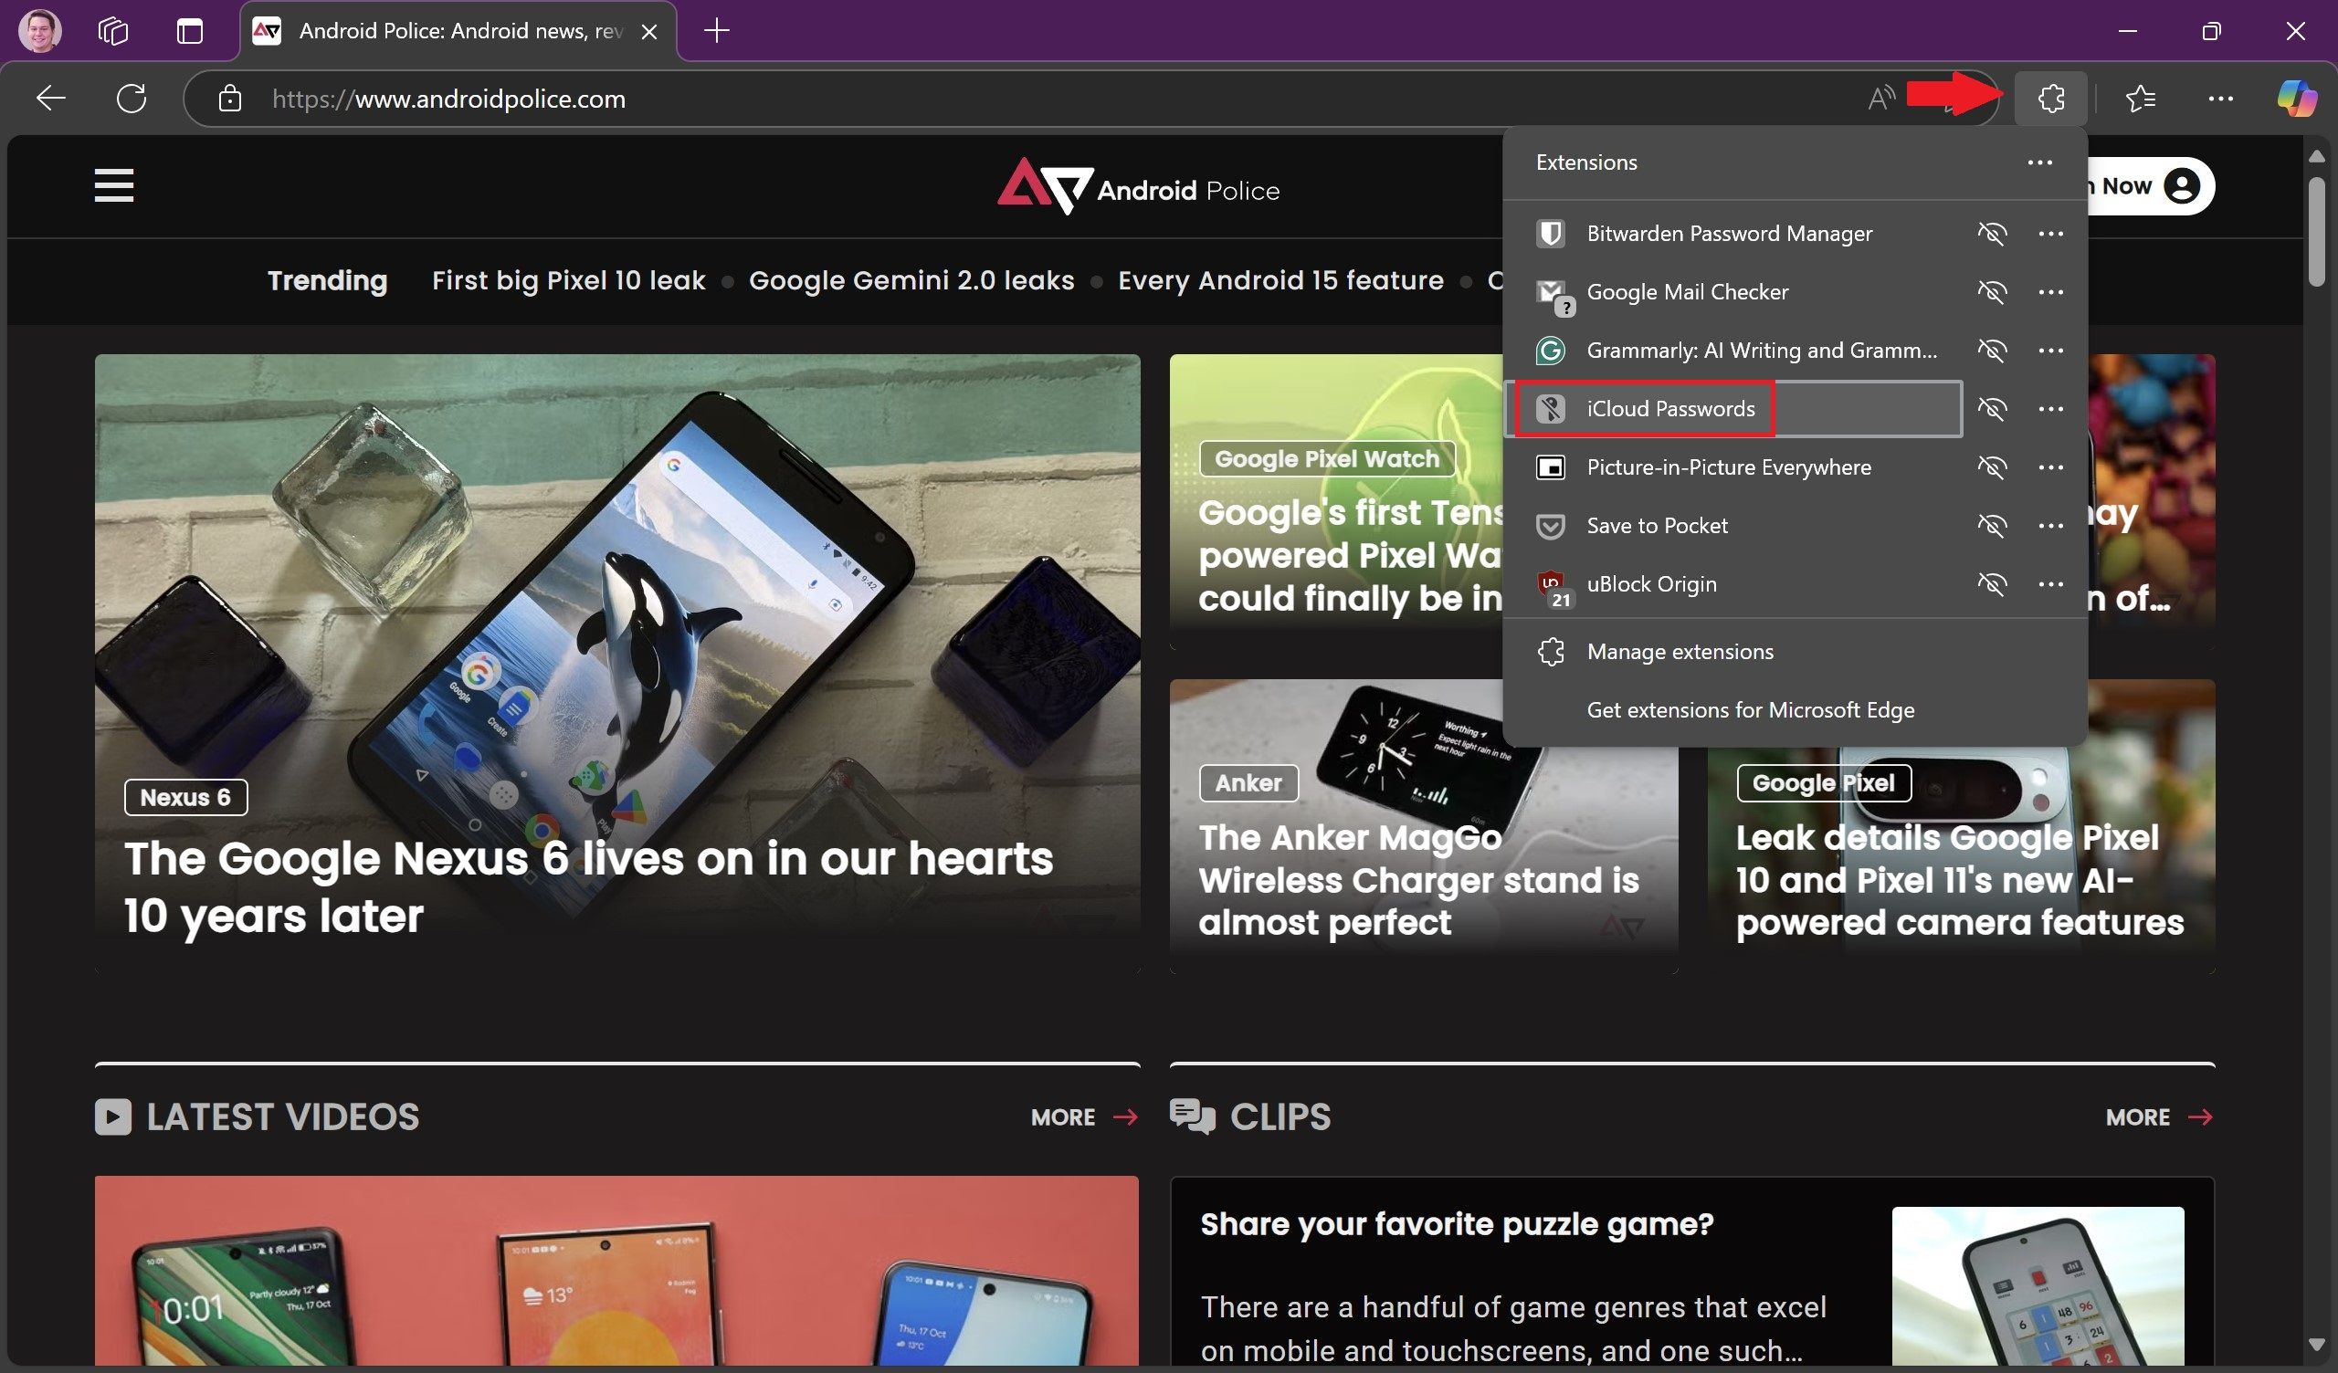Click the Google Mail Checker icon
2338x1373 pixels.
point(1552,291)
